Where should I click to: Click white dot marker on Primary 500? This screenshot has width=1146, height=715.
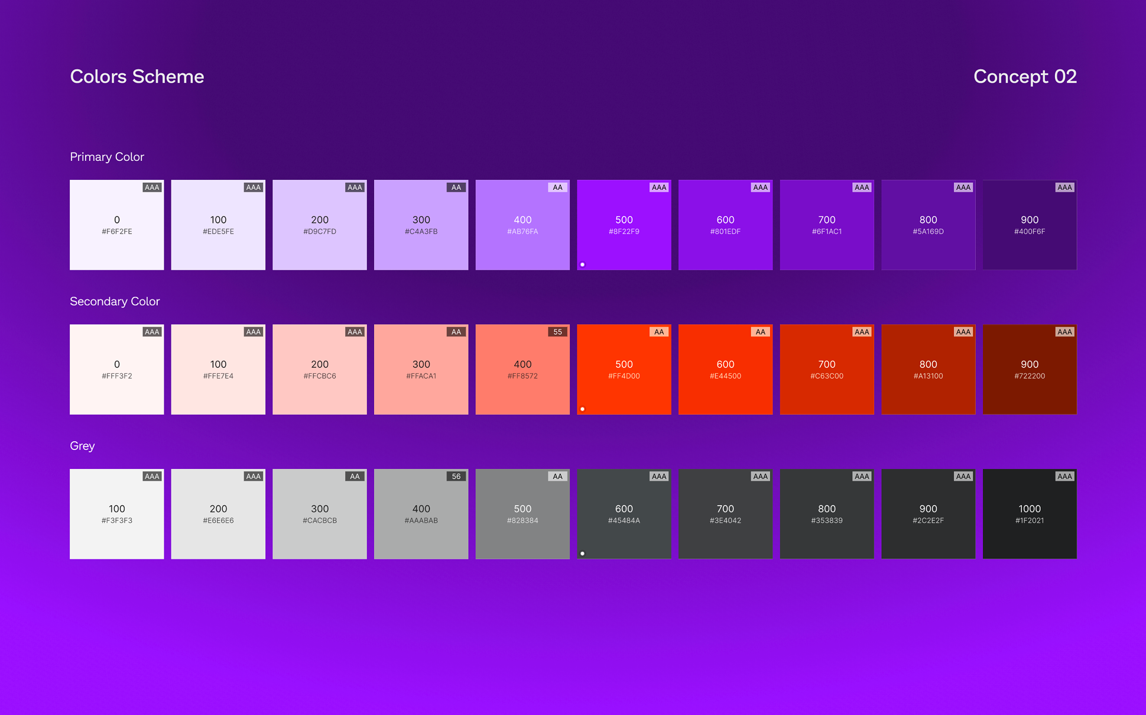[582, 264]
